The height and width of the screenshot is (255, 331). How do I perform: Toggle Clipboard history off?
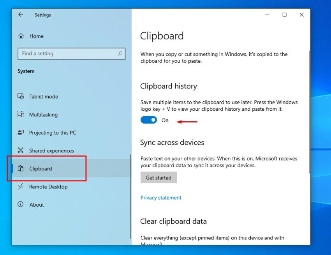click(x=148, y=120)
